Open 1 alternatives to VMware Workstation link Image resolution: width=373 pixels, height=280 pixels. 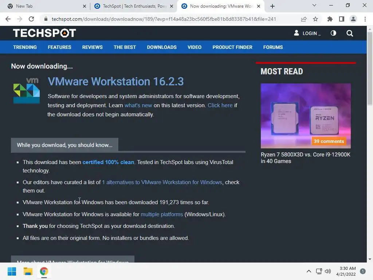tap(162, 182)
